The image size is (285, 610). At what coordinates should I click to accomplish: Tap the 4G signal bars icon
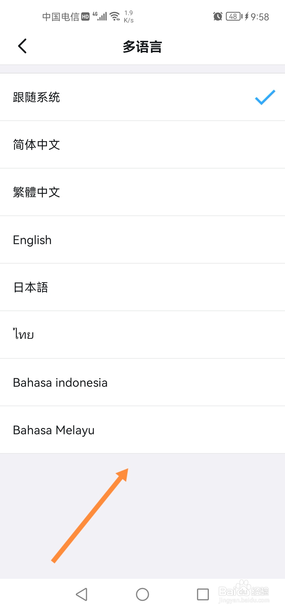(100, 16)
